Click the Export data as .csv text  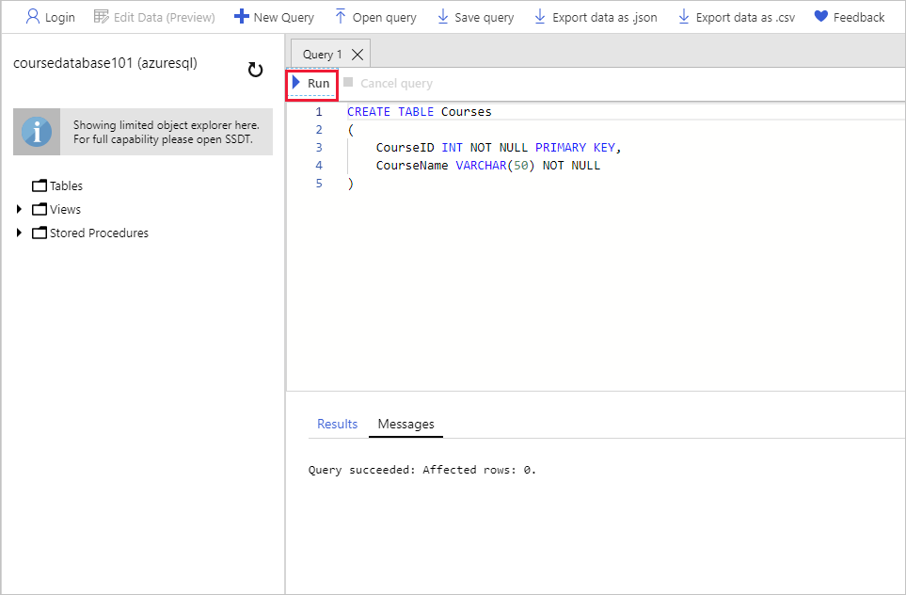[x=745, y=17]
